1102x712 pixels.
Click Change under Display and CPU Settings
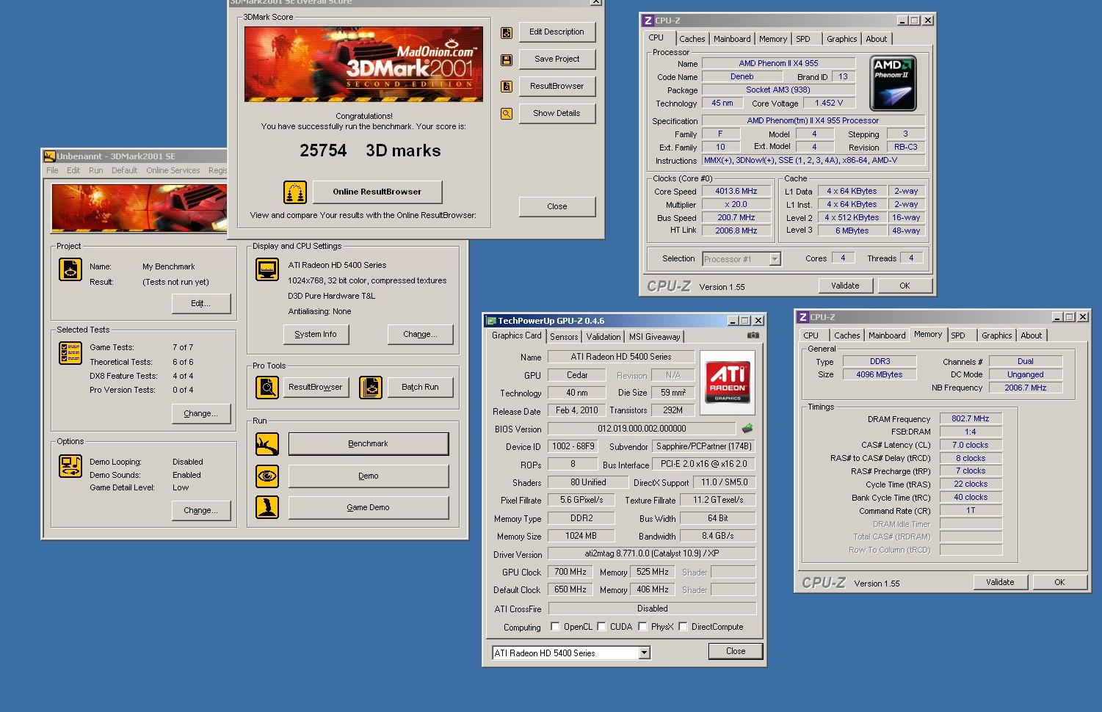click(420, 334)
